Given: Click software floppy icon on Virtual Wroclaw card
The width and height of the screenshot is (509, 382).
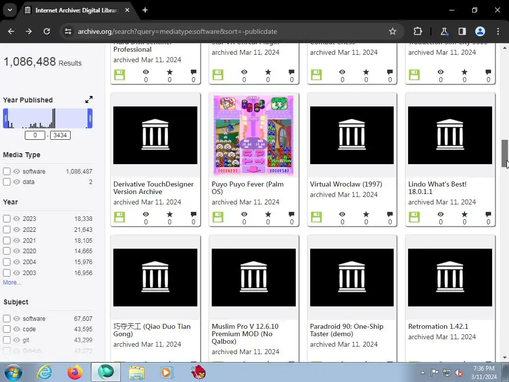Looking at the screenshot, I should pyautogui.click(x=316, y=217).
